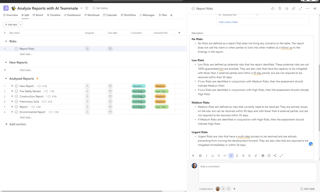Collapse the Analyzed Reports section
320x192 pixels.
6,79
